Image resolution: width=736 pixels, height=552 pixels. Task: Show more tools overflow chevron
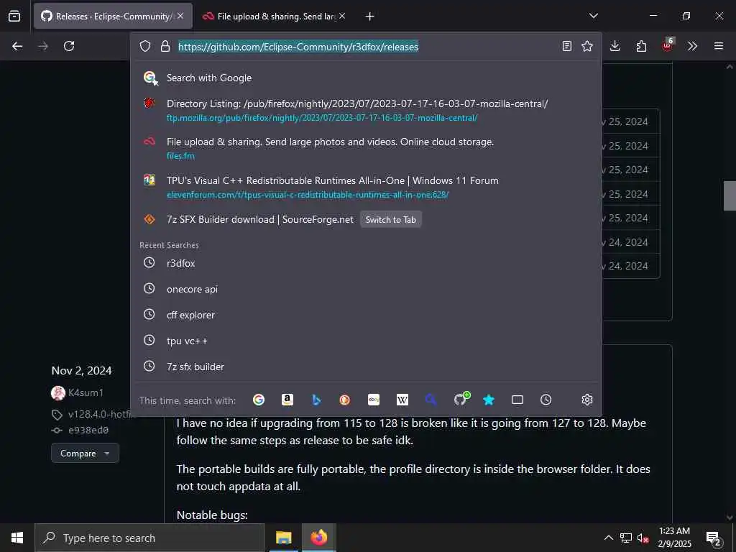click(x=692, y=46)
